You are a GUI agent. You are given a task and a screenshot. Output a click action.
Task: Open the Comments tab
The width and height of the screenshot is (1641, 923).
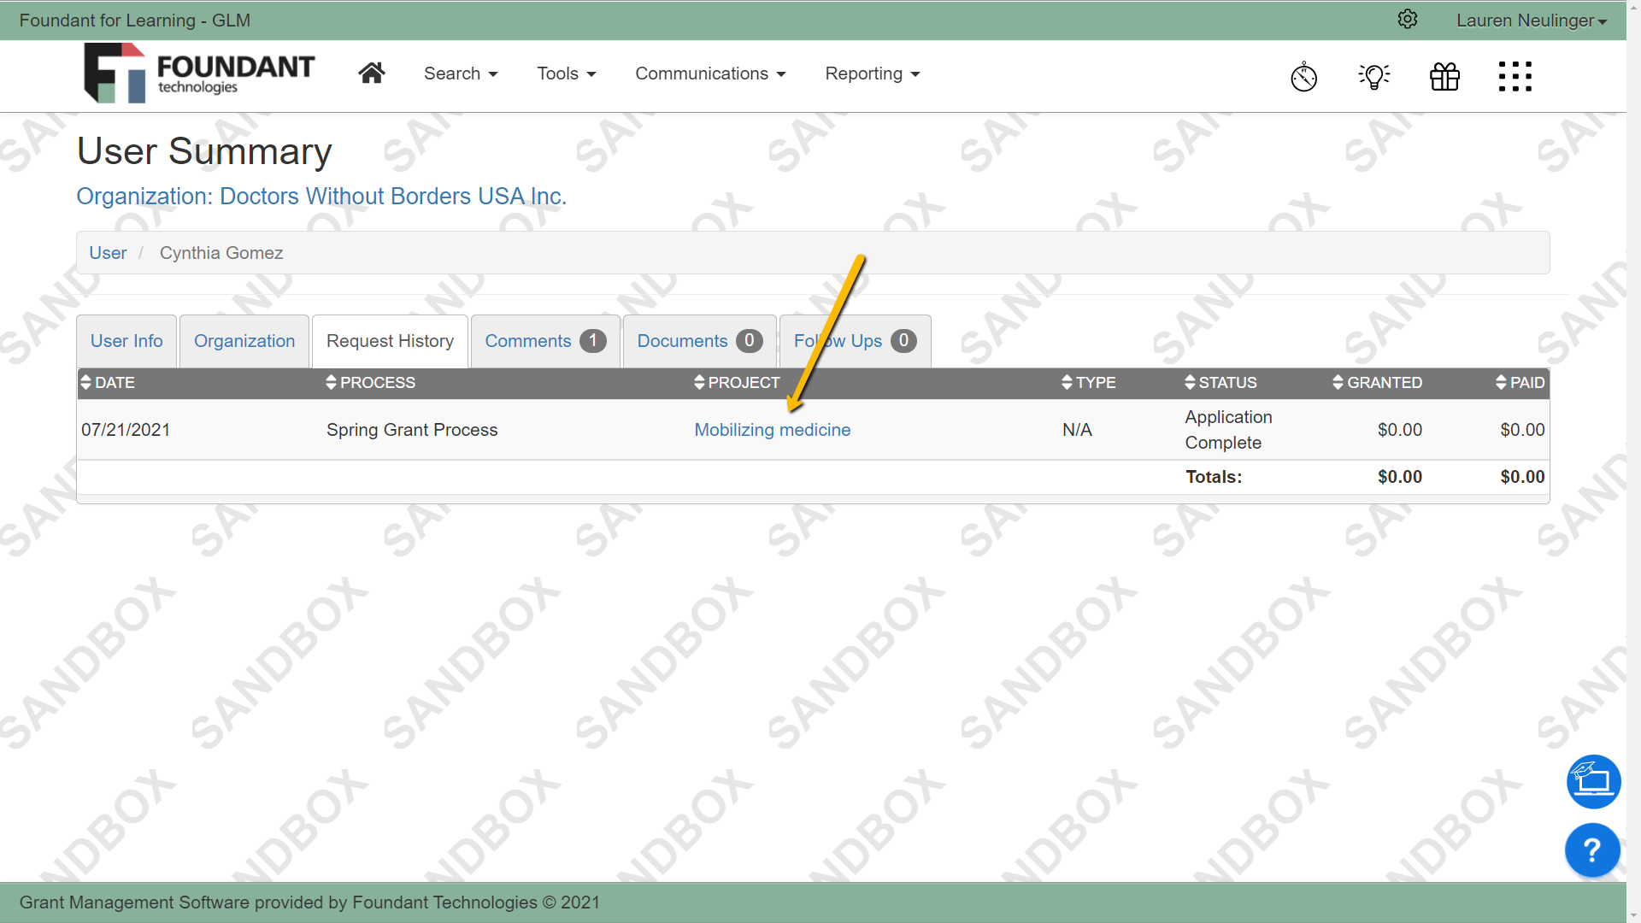[545, 341]
